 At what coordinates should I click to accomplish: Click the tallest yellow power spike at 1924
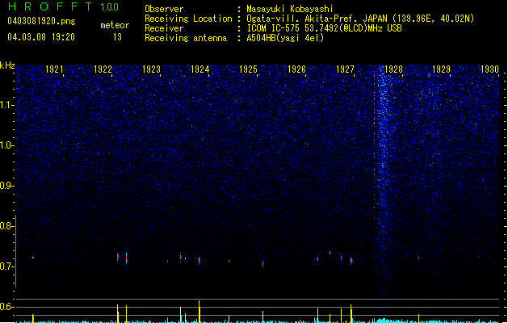[199, 312]
